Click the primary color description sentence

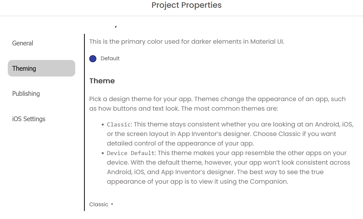(187, 42)
